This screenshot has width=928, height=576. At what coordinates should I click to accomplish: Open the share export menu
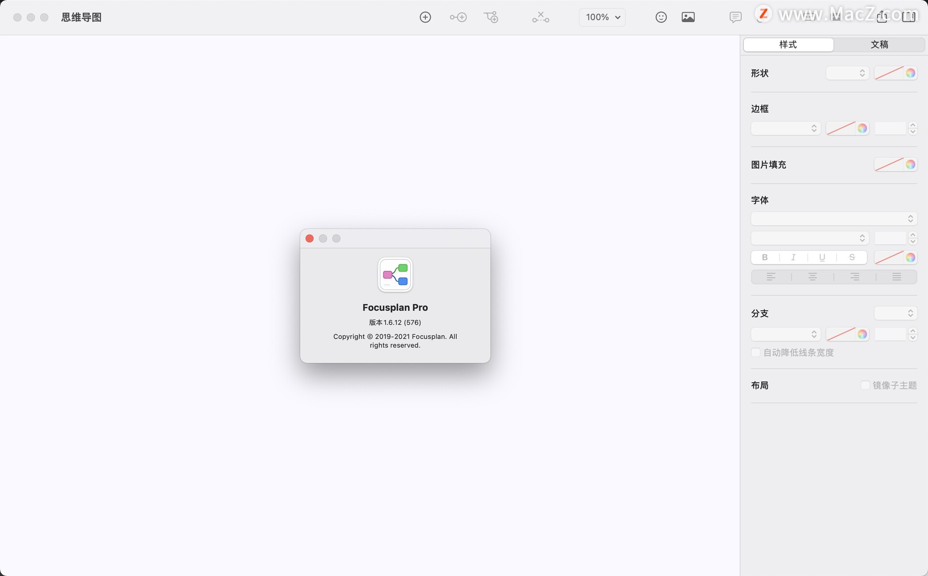tap(882, 17)
